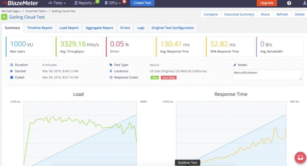307x166 pixels.
Task: Click the Notes field resize handle
Action: tap(300, 78)
